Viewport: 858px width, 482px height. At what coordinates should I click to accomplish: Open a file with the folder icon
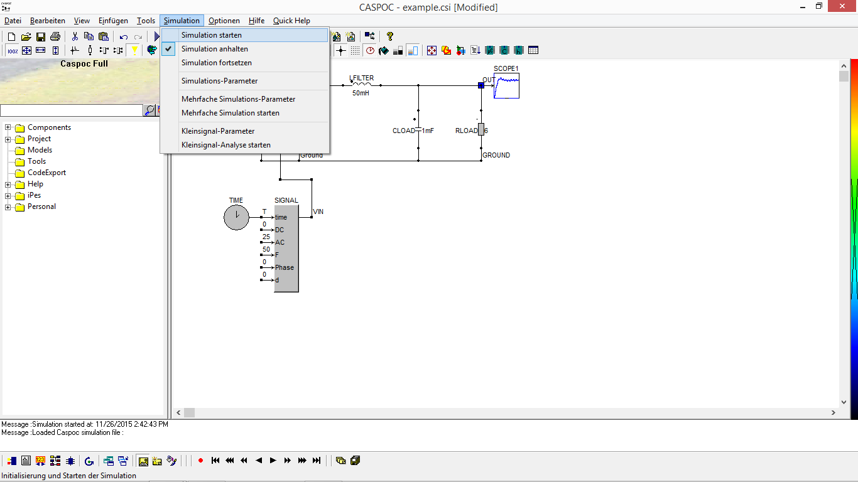coord(26,37)
